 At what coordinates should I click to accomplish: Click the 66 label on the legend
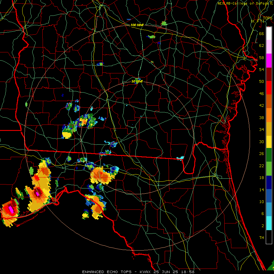(262, 33)
